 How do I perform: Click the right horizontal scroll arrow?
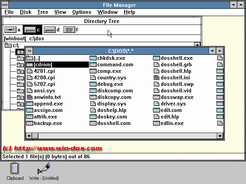click(x=220, y=136)
